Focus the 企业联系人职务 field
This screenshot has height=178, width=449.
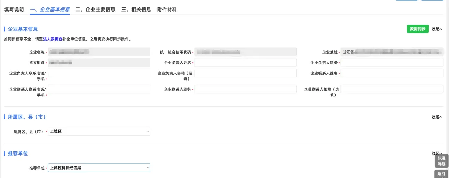(245, 89)
